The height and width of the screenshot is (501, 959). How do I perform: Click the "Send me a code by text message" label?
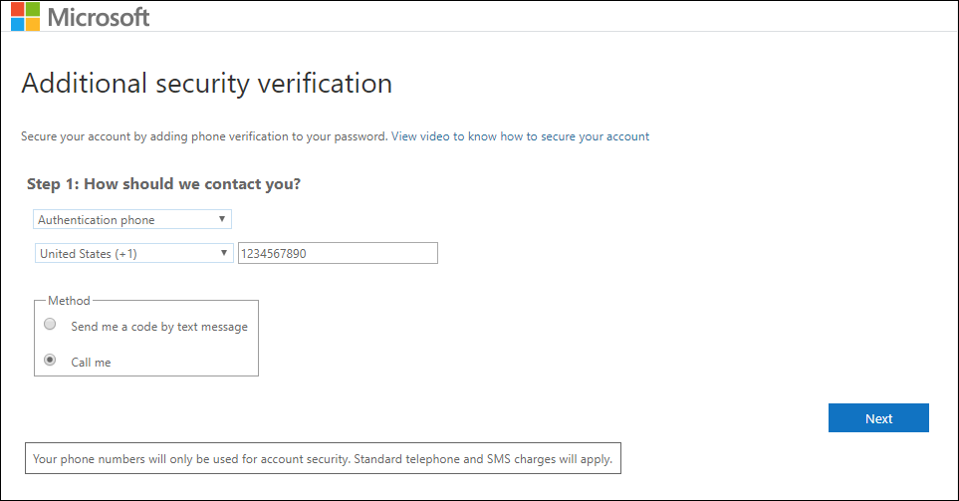tap(159, 327)
